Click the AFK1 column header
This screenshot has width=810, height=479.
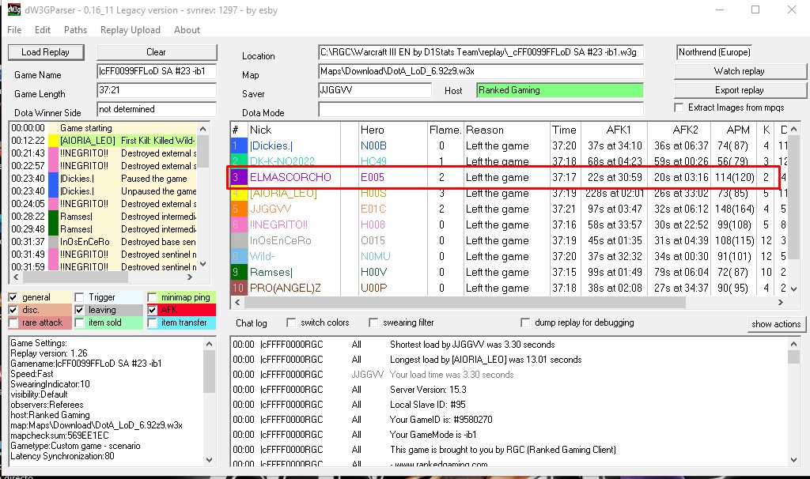(x=614, y=130)
